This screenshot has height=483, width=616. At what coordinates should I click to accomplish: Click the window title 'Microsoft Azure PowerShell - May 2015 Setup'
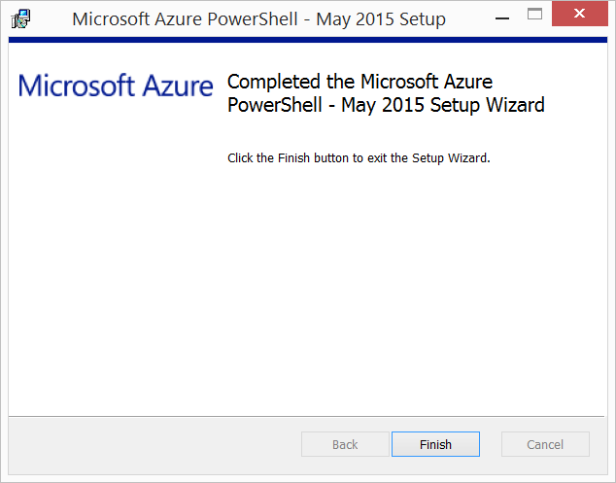258,18
